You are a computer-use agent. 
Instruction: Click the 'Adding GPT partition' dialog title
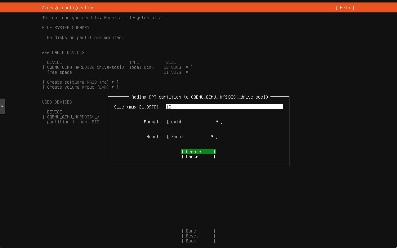200,97
